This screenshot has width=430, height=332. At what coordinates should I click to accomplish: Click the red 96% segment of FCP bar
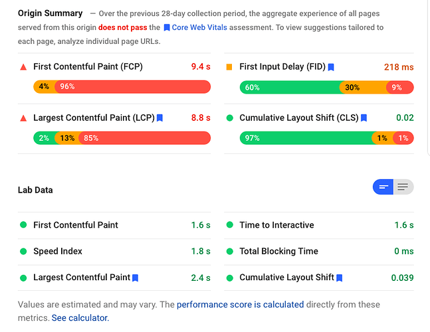[x=133, y=87]
